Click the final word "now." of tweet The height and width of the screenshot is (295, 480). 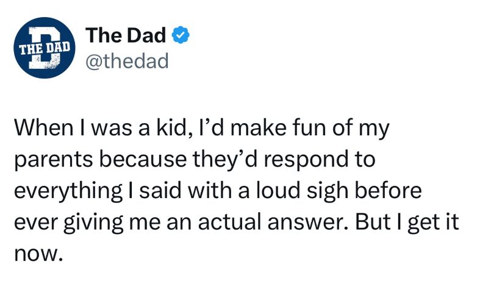pos(38,252)
